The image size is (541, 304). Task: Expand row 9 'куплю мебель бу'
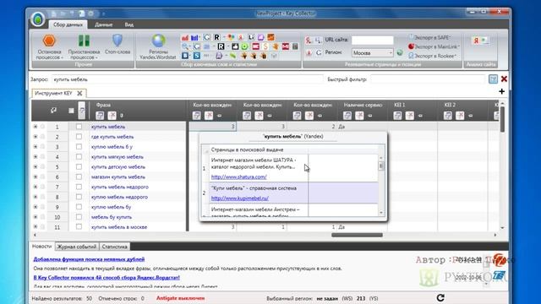click(x=36, y=207)
